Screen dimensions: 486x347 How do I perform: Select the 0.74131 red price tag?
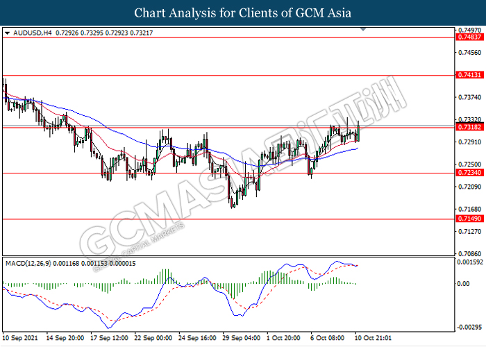tap(469, 75)
